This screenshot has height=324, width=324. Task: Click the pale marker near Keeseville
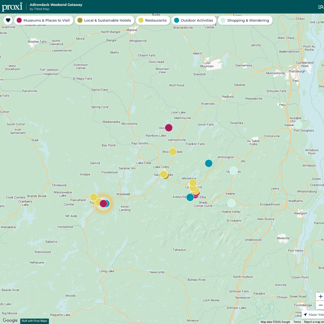pos(298,125)
